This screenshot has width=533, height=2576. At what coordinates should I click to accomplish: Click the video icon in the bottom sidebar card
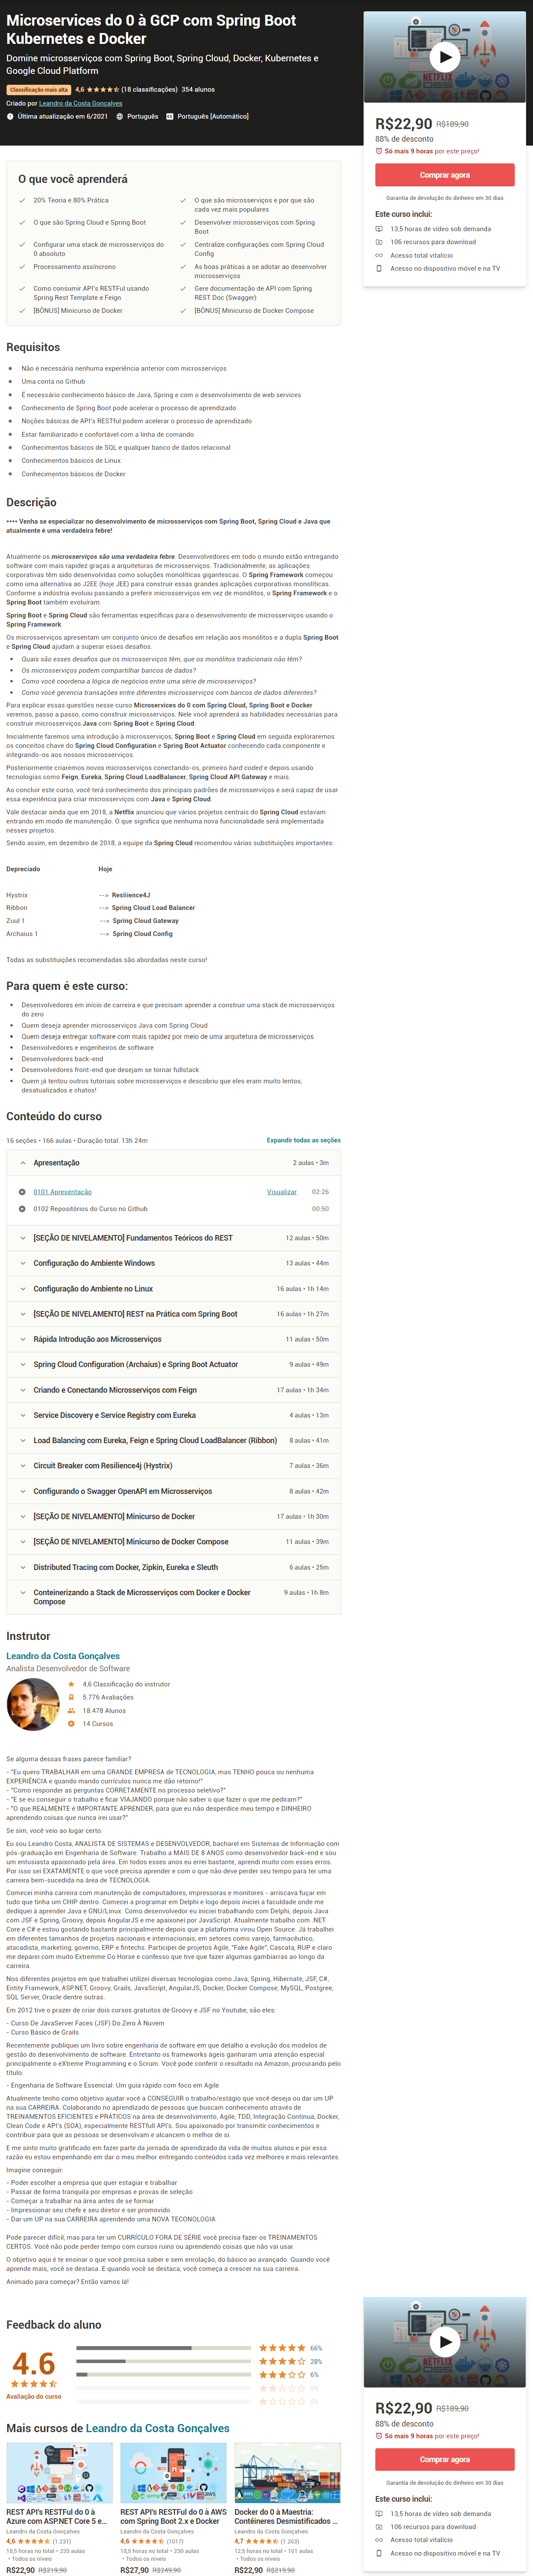[x=379, y=2513]
